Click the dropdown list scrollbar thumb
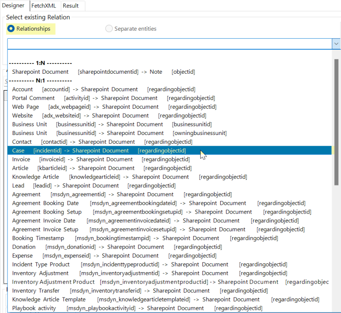The width and height of the screenshot is (341, 313). pyautogui.click(x=336, y=122)
